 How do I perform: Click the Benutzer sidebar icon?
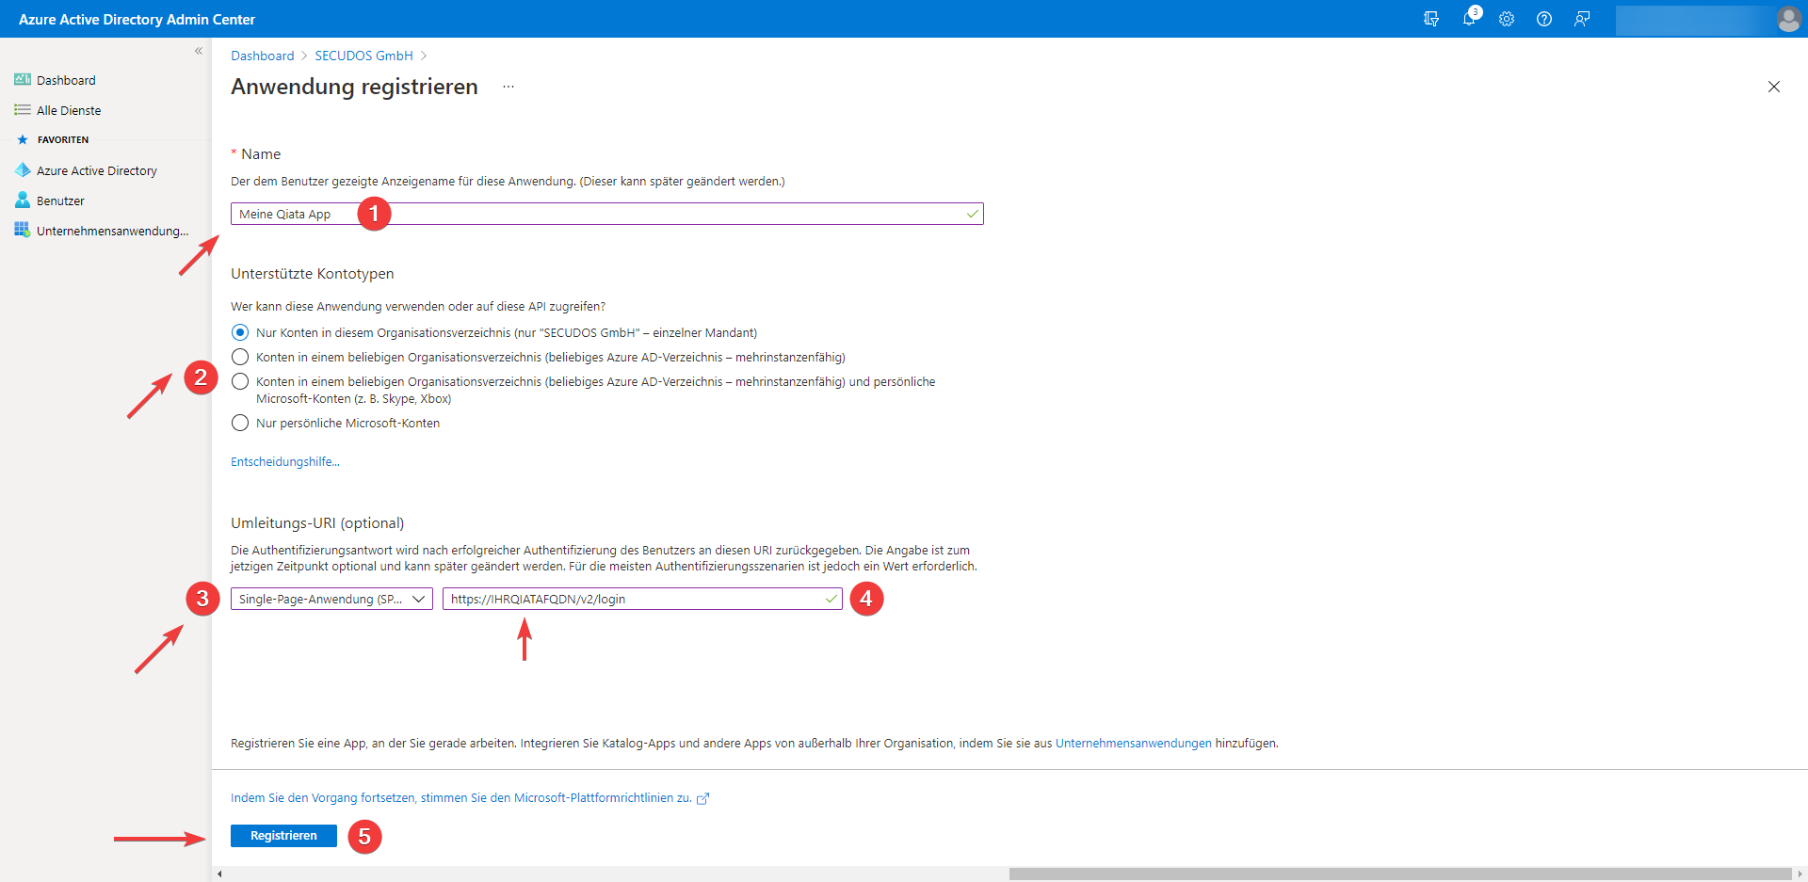click(23, 200)
